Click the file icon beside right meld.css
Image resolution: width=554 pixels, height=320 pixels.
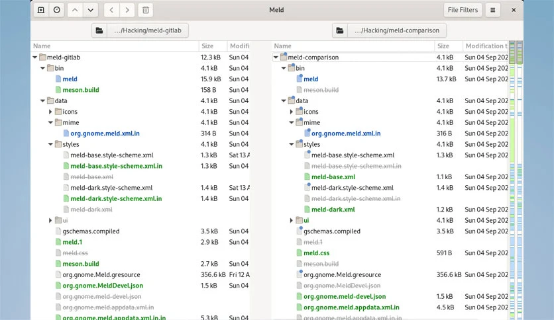300,253
